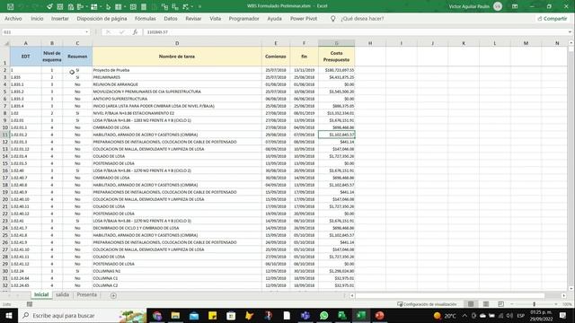Click the cell Proyecto de Prueba
The image size is (575, 323).
click(x=177, y=70)
